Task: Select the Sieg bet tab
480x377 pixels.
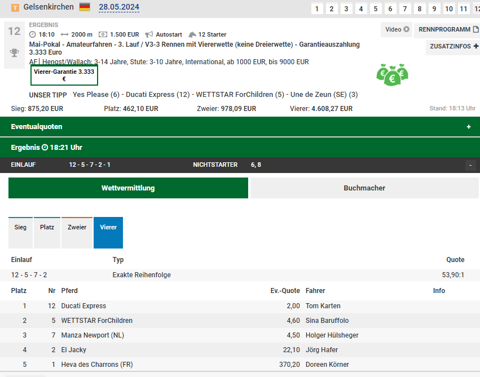Action: point(20,232)
